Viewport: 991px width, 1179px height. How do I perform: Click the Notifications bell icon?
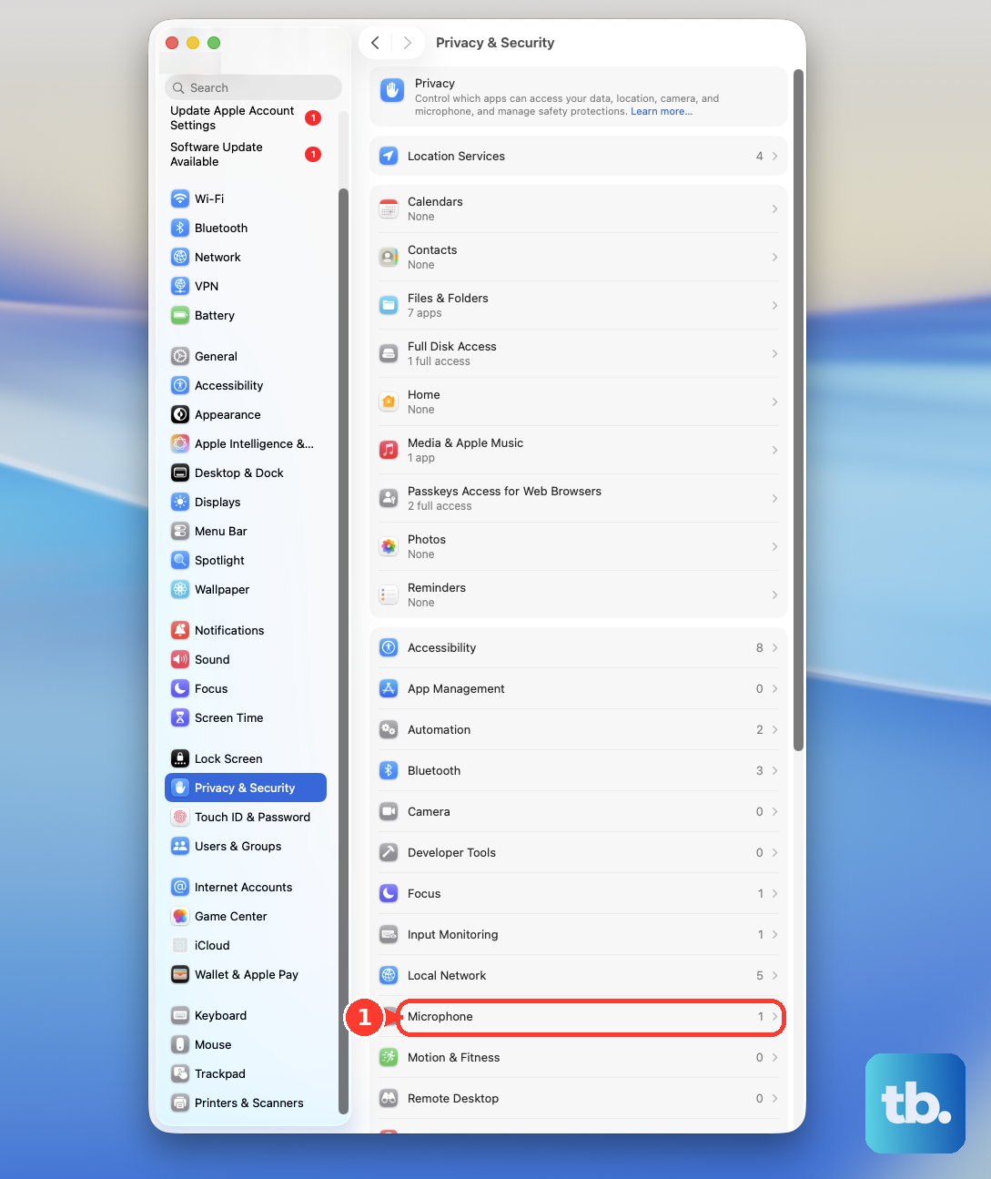(x=180, y=630)
